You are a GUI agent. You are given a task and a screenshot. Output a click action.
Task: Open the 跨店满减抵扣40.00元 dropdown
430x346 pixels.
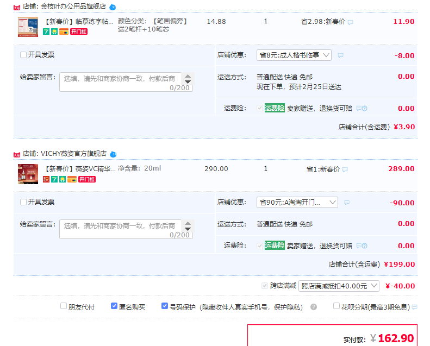click(x=339, y=286)
